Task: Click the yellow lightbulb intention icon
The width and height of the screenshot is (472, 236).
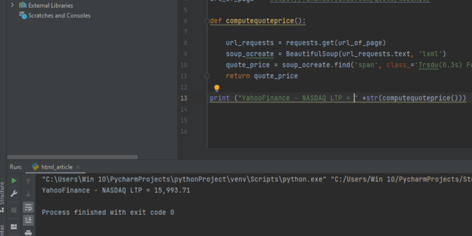Action: click(x=217, y=88)
